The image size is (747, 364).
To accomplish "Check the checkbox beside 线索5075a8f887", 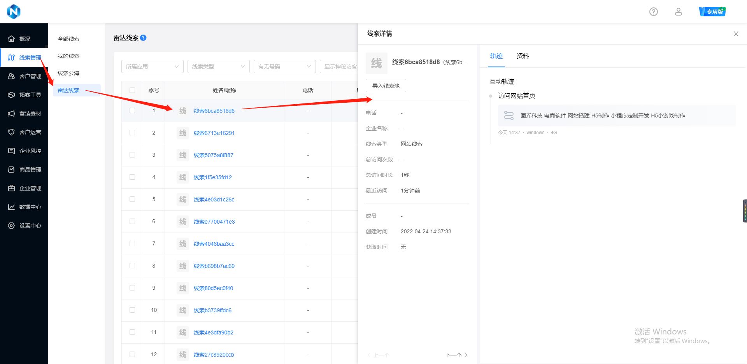I will tap(132, 155).
